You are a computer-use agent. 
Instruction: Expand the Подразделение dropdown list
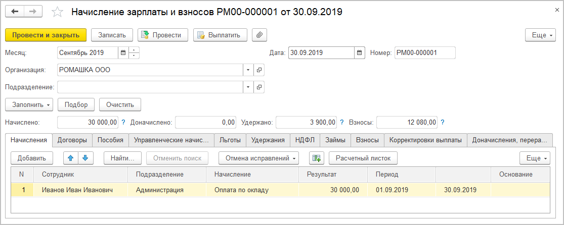click(x=248, y=87)
